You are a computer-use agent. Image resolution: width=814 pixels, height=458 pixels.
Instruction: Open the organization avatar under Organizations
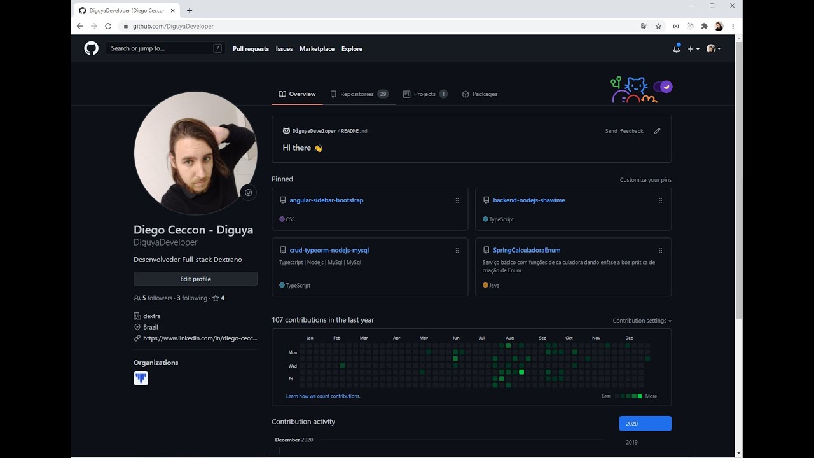[x=141, y=378]
